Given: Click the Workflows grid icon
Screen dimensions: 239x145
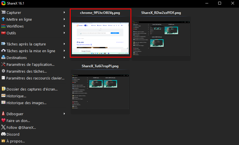Looking at the screenshot, I should click(3, 26).
